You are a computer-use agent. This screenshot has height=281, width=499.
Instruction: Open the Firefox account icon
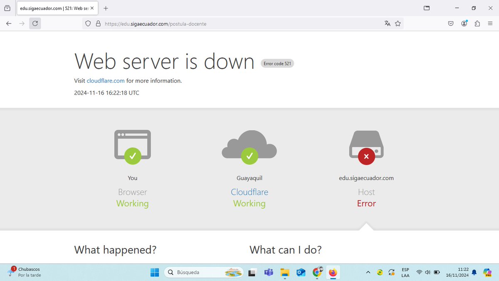(464, 24)
